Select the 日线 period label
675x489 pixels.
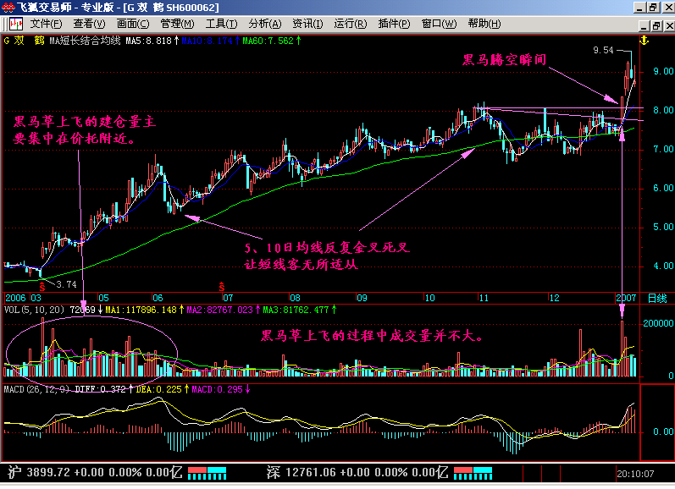click(656, 298)
